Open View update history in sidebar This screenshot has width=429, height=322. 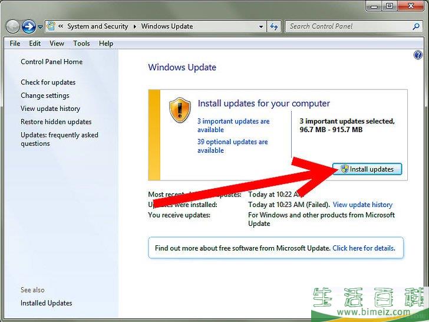coord(50,109)
